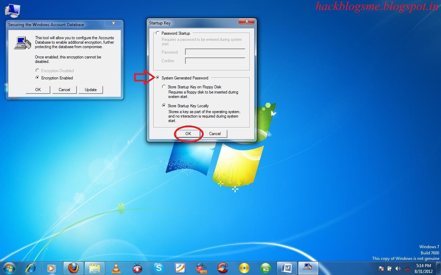Focus the Password input field
This screenshot has height=275, width=441.
point(215,52)
